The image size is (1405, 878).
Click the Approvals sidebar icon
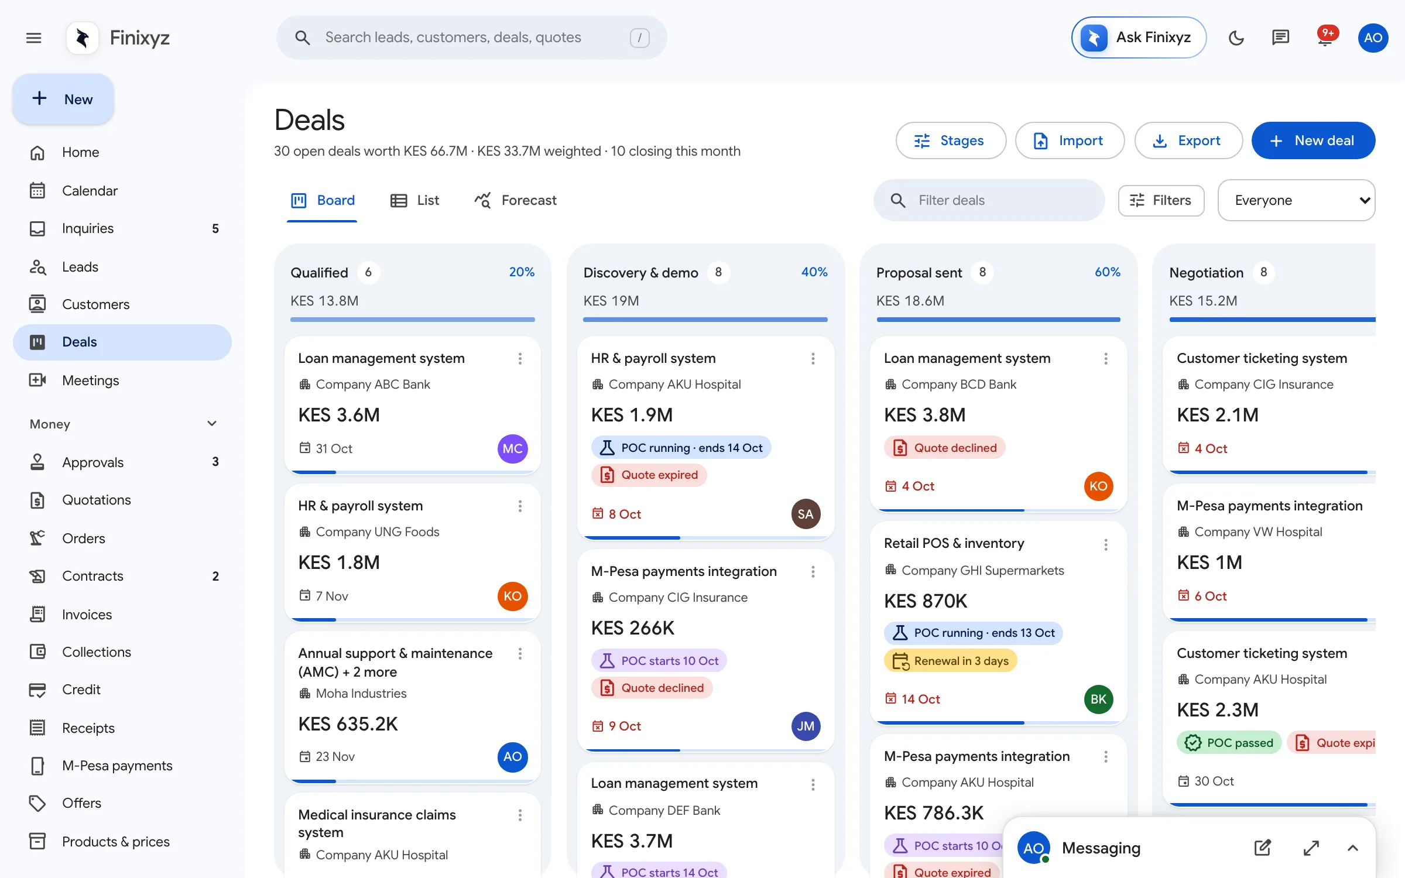37,462
